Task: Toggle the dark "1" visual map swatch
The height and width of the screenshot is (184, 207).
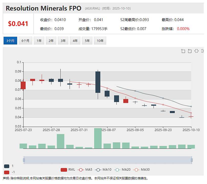Action: [7, 166]
